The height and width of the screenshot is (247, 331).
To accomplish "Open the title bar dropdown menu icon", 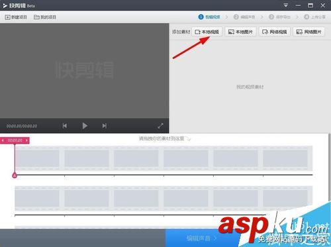I will point(286,5).
